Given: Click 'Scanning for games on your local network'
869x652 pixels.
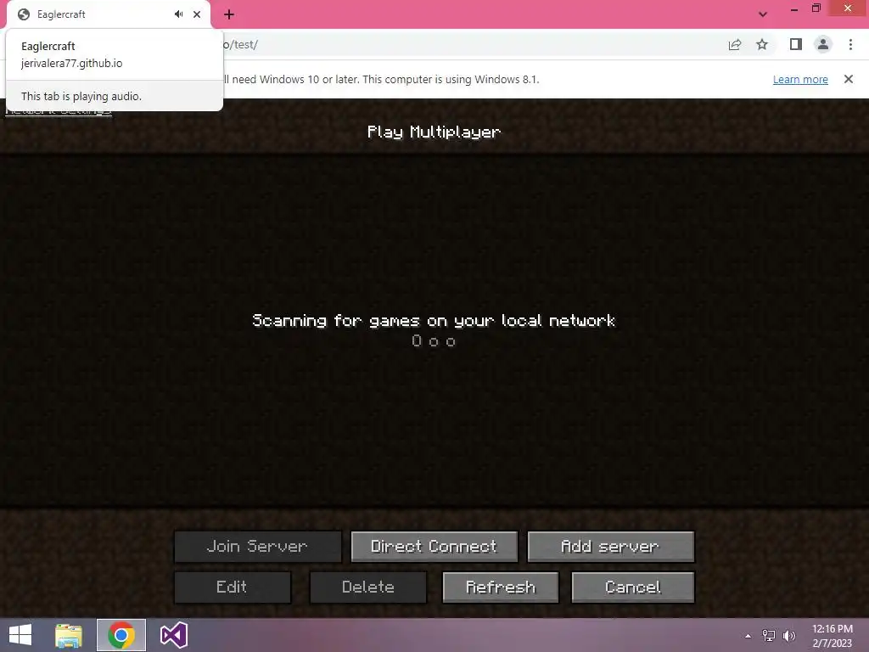Looking at the screenshot, I should [434, 320].
